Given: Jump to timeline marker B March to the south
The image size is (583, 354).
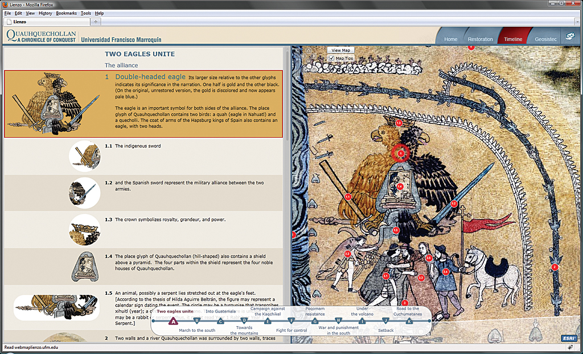Looking at the screenshot, I should pos(197,321).
